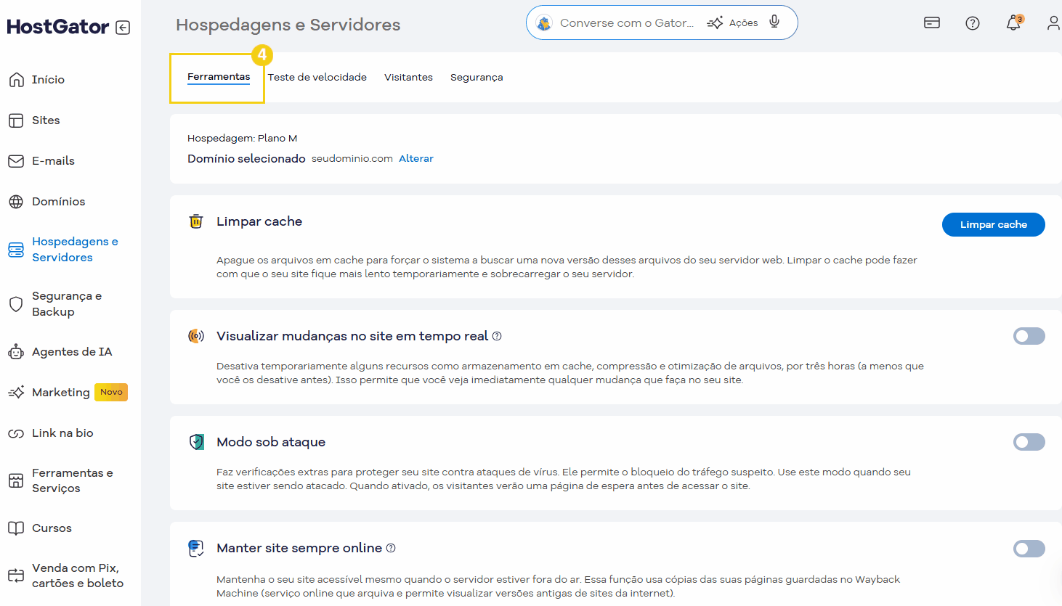Viewport: 1062px width, 606px height.
Task: Enable Visualizar mudanças no site em tempo real
Action: (1029, 336)
